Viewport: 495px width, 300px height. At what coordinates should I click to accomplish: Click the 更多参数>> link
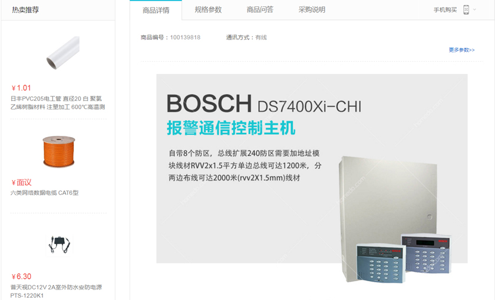pyautogui.click(x=461, y=50)
